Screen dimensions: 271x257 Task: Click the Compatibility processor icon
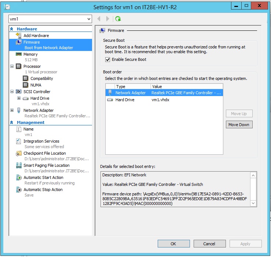coord(26,78)
